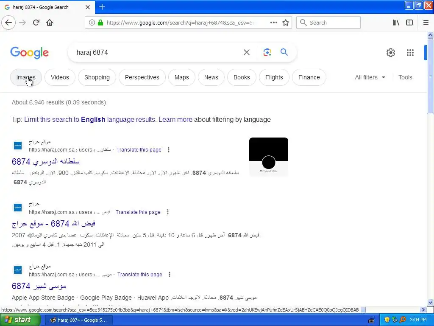Switch to the Shopping filter

coord(97,77)
